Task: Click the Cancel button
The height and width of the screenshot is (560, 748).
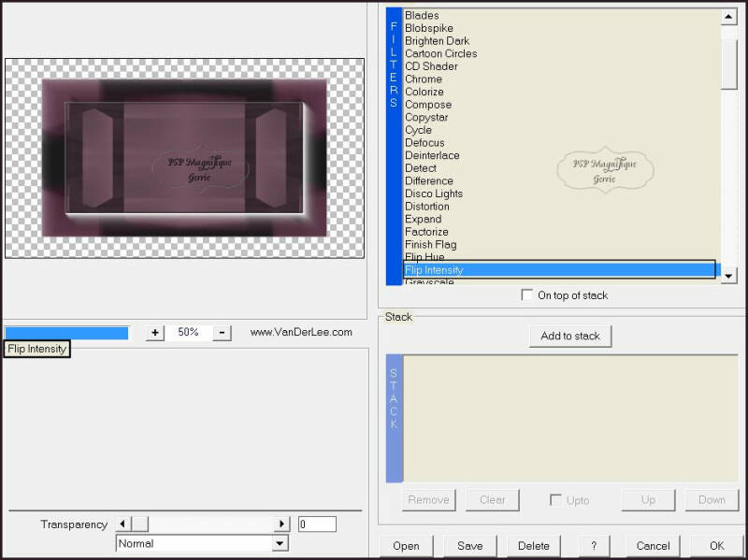Action: (x=653, y=546)
